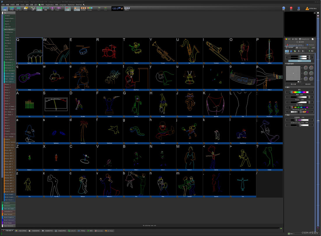Screen dimensions: 321x236
Task: Open the BetaTest menu
Action: (x=79, y=4)
